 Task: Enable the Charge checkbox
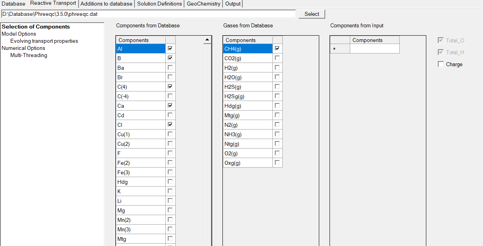pyautogui.click(x=441, y=64)
